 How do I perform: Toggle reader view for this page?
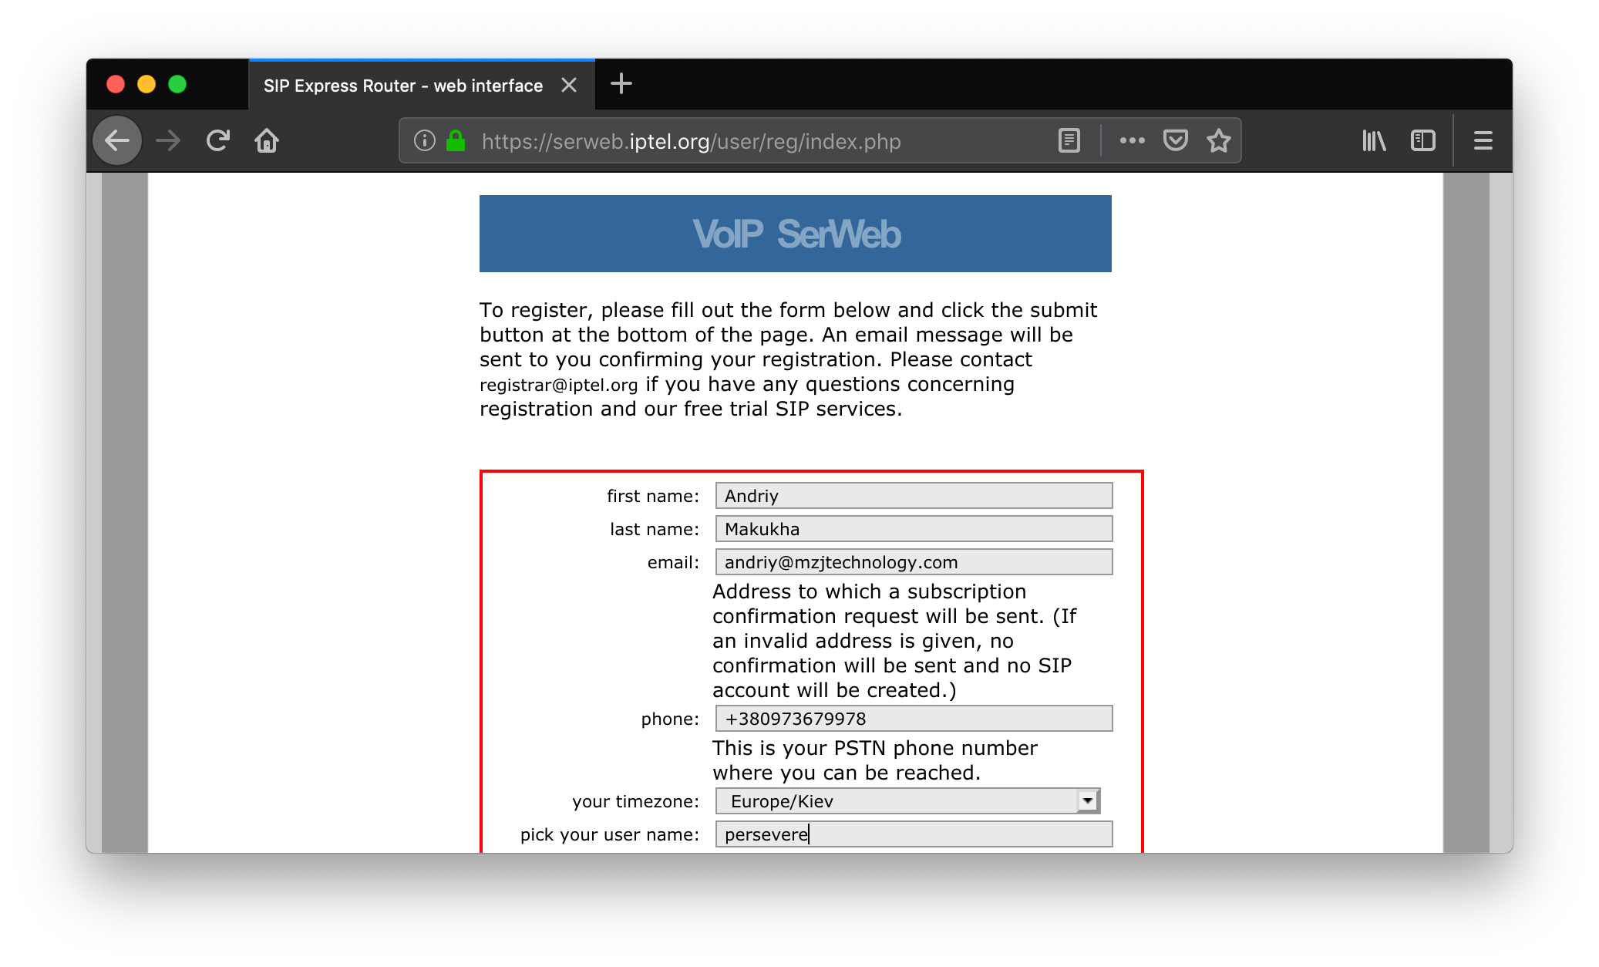coord(1069,141)
